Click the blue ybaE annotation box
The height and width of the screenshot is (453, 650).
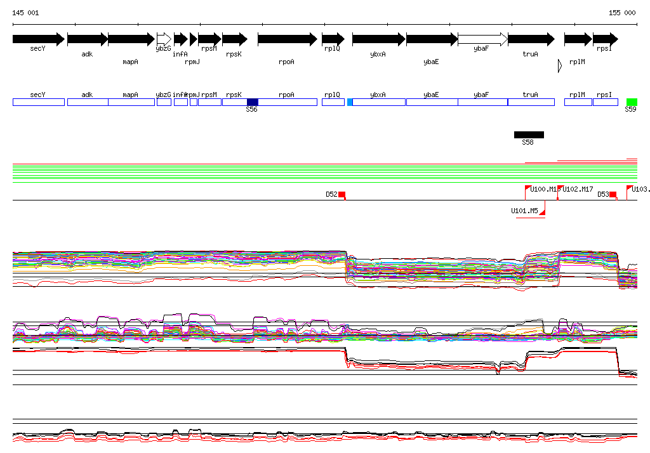click(432, 102)
